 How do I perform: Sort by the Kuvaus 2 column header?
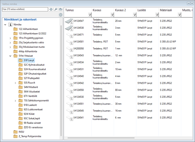[x=121, y=10]
